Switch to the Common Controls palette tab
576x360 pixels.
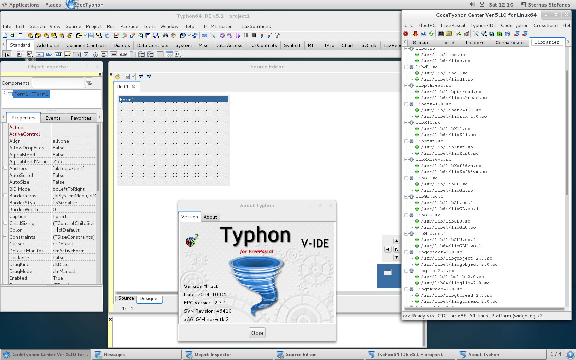pos(86,45)
